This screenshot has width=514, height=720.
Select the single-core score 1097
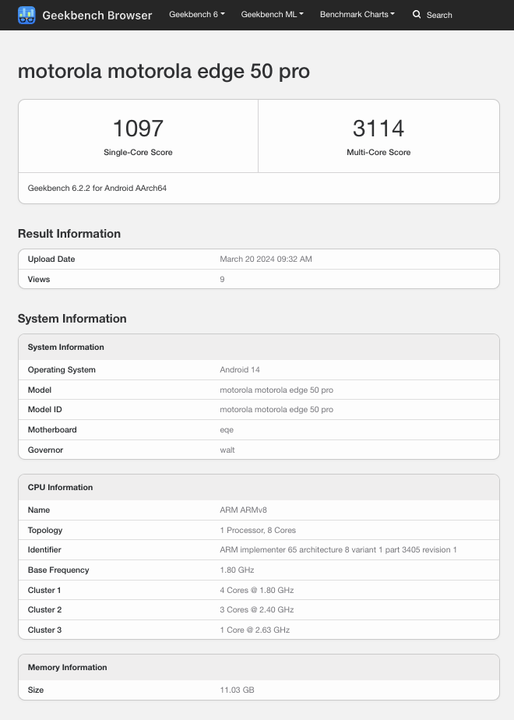[x=138, y=128]
